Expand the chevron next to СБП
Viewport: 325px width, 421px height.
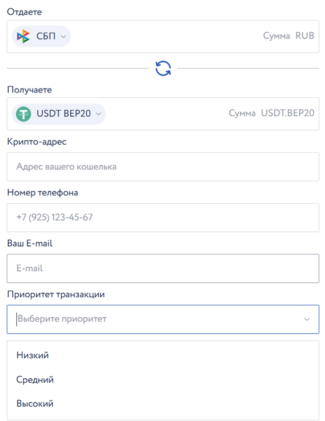pyautogui.click(x=63, y=37)
